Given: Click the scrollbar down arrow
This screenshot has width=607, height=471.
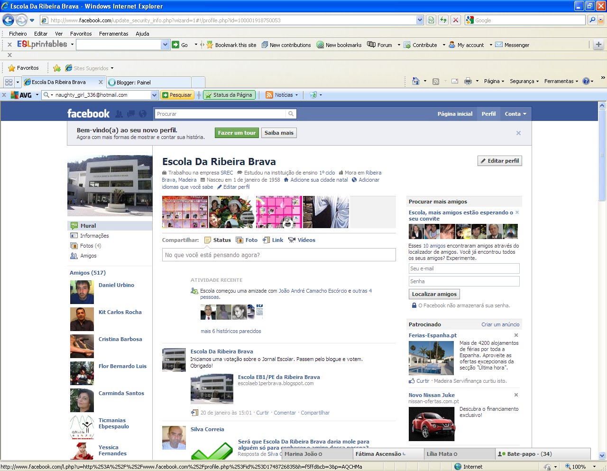Looking at the screenshot, I should [602, 455].
